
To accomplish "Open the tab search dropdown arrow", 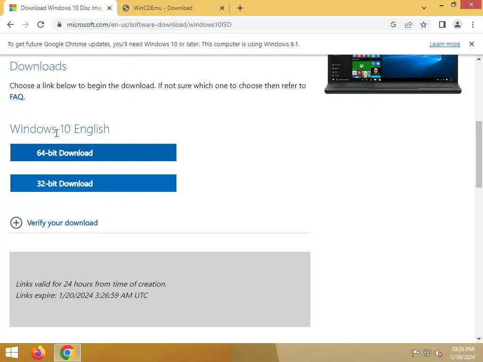I will click(424, 8).
